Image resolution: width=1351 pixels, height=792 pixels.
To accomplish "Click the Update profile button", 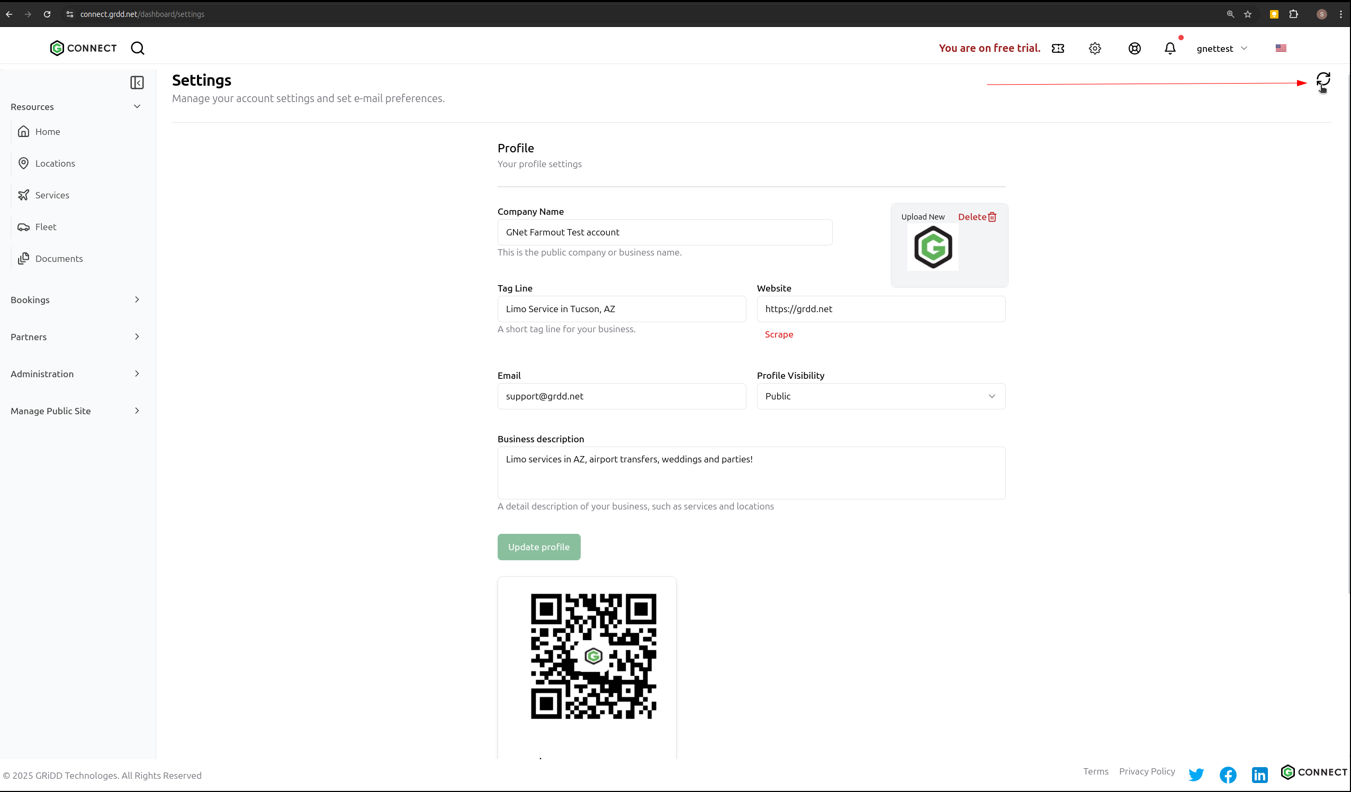I will pos(538,547).
